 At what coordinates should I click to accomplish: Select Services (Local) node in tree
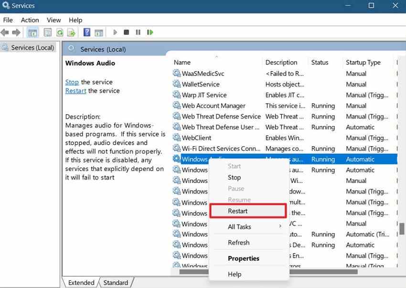28,48
